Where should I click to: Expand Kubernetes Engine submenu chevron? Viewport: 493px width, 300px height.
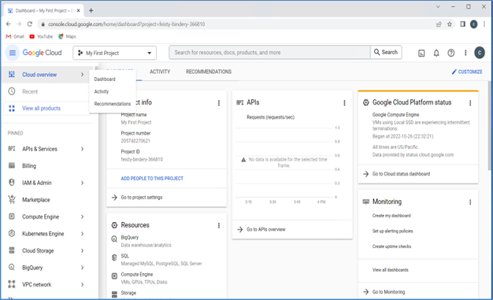point(82,234)
